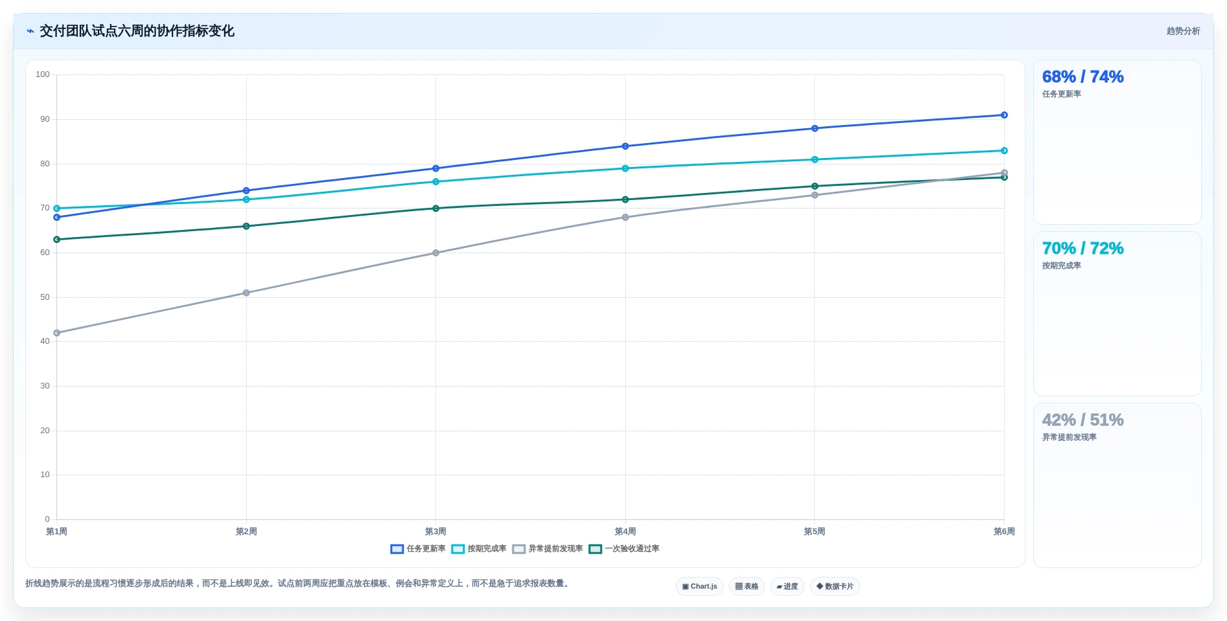
Task: Click the 第2周 x-axis label
Action: click(x=246, y=532)
